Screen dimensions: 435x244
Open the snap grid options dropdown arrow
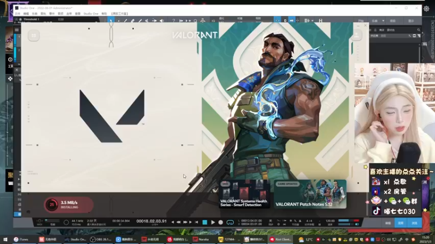[x=312, y=21]
